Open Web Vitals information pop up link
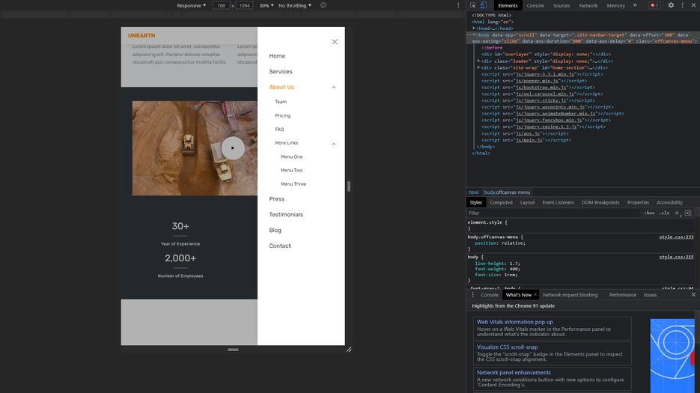 pos(514,322)
